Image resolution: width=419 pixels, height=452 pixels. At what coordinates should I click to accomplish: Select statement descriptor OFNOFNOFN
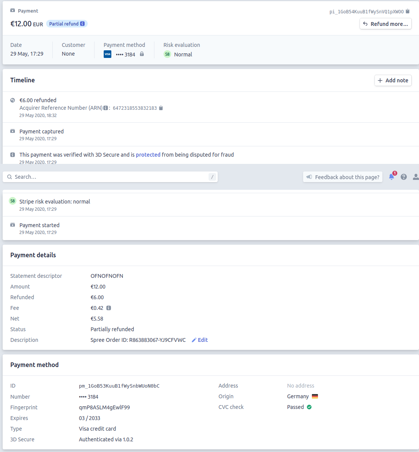(x=107, y=276)
